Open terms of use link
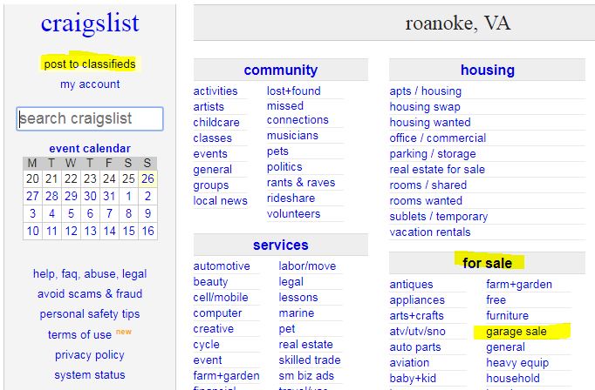 [79, 334]
